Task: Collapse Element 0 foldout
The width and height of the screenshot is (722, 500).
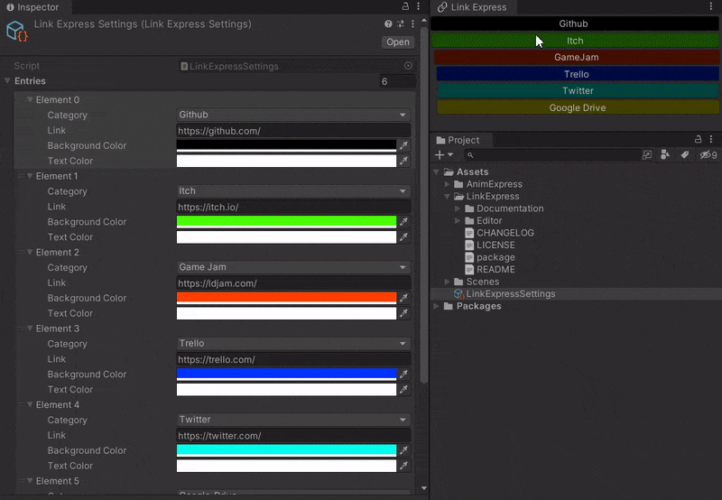Action: click(x=30, y=99)
